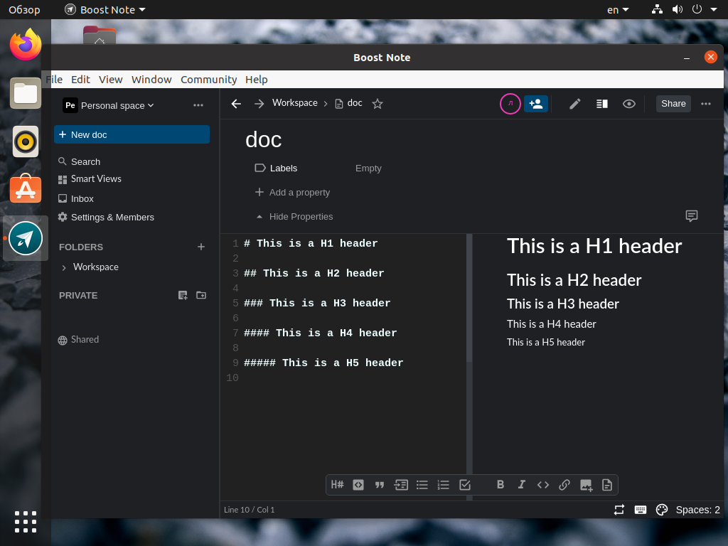The height and width of the screenshot is (546, 728).
Task: Change the Spaces: 2 indentation setting
Action: point(698,510)
